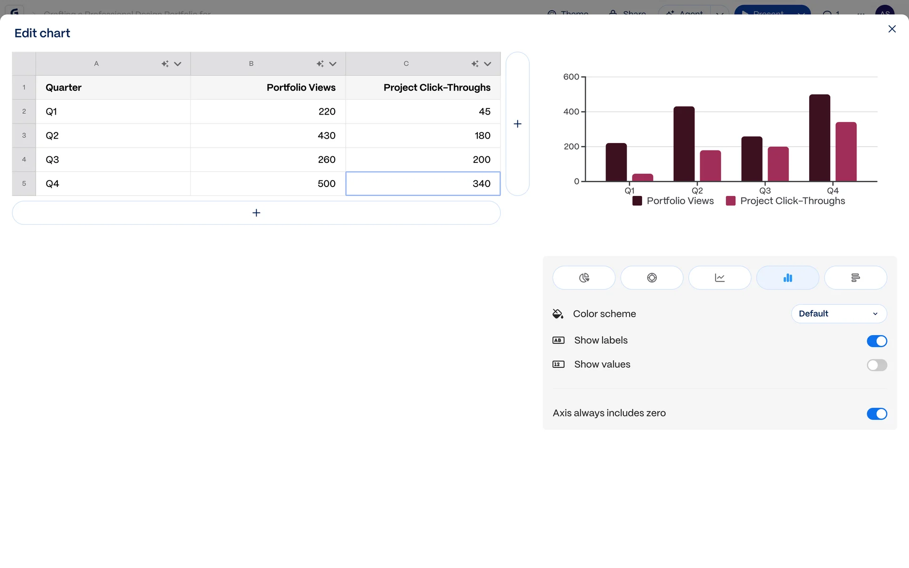Open the Color scheme Default dropdown
Viewport: 909px width, 568px height.
(838, 314)
